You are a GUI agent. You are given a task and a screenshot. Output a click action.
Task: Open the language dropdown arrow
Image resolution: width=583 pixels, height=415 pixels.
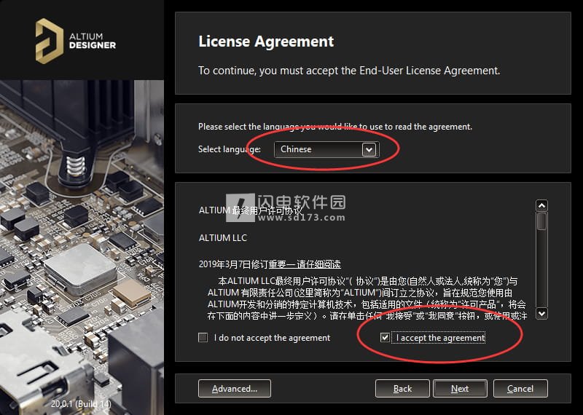tap(369, 150)
